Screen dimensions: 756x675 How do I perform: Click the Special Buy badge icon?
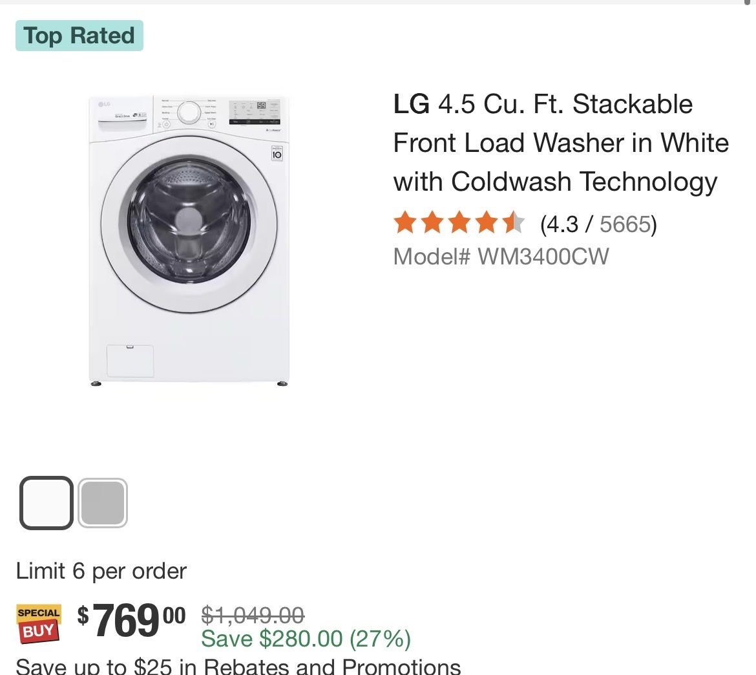coord(39,623)
